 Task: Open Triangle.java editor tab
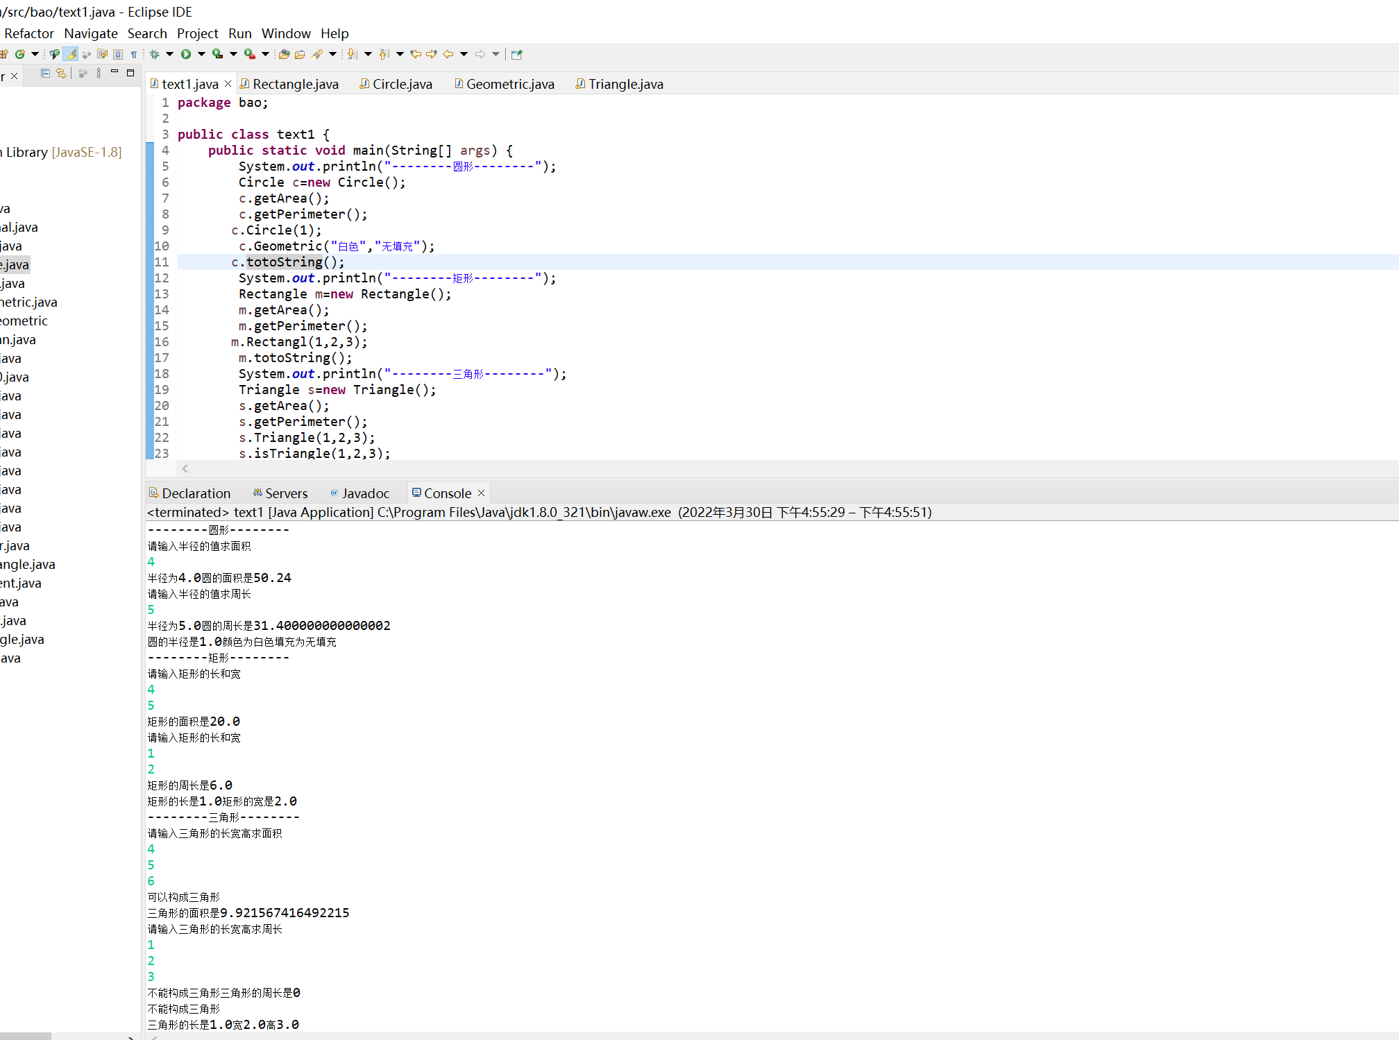click(x=625, y=84)
